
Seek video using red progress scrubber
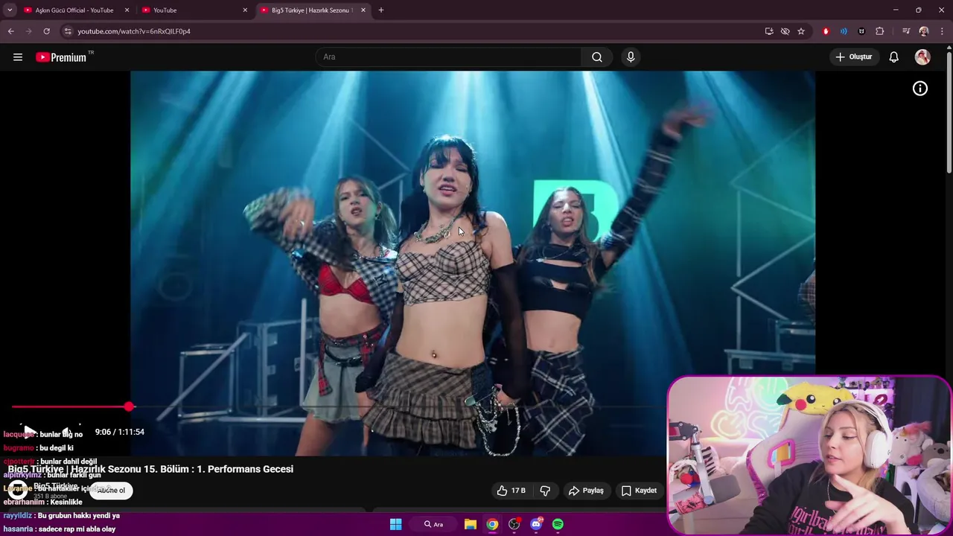point(129,406)
